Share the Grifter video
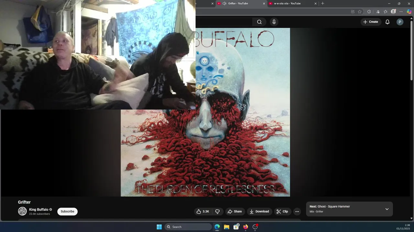414x232 pixels. point(235,211)
